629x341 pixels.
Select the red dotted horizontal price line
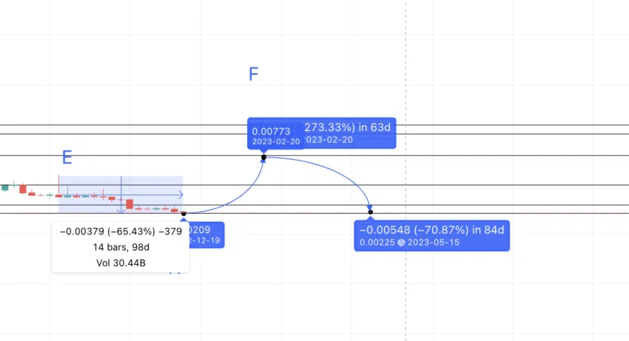click(314, 212)
